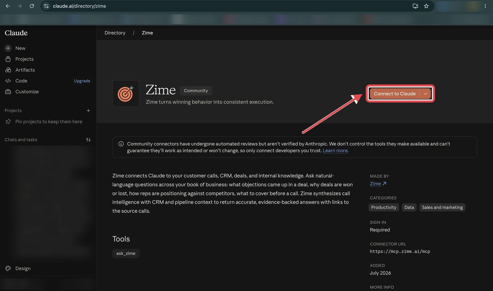Viewport: 493px width, 291px height.
Task: Click the Connect to Claude button
Action: [x=395, y=94]
